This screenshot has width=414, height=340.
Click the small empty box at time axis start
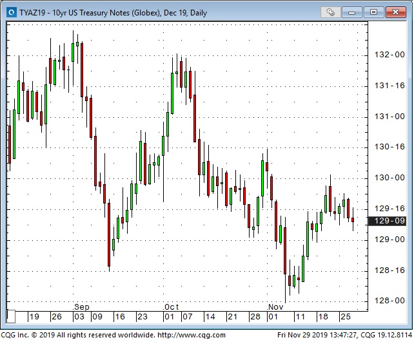pyautogui.click(x=11, y=317)
